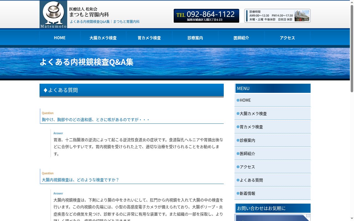Open the HOME navigation tab

[60, 38]
